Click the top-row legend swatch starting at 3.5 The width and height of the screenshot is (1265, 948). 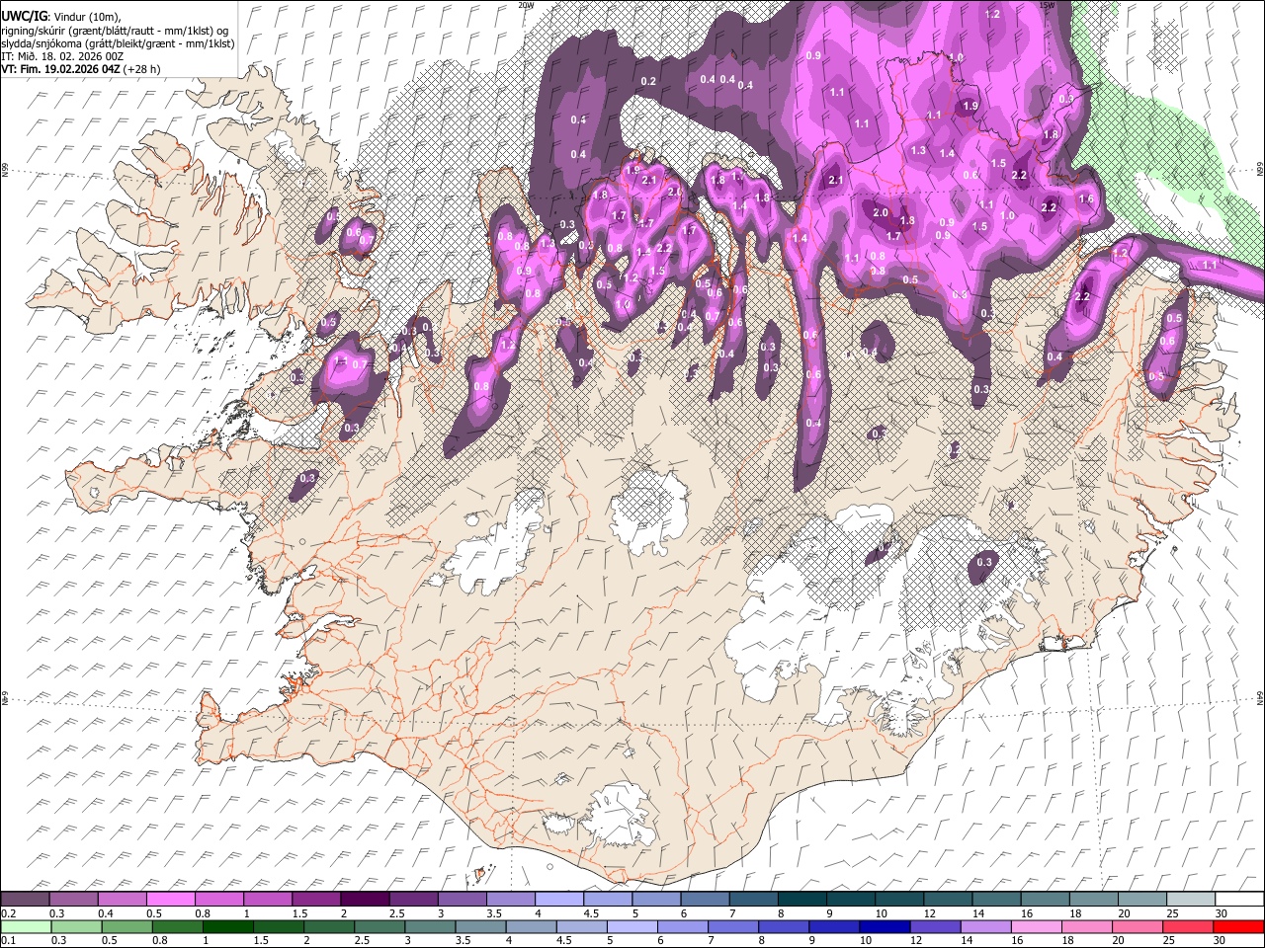point(510,900)
